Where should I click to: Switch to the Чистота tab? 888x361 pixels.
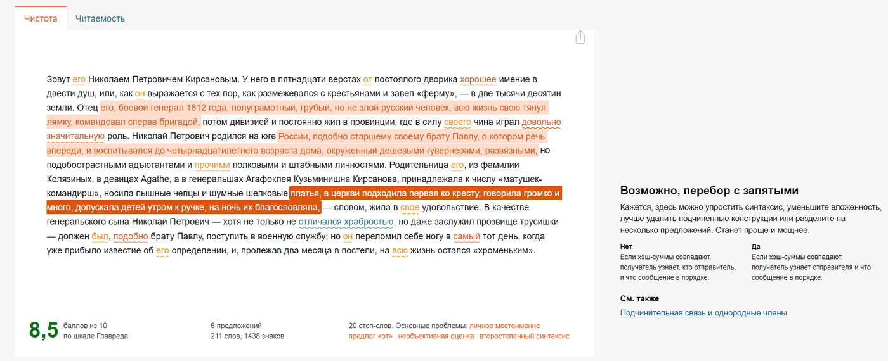pos(41,18)
